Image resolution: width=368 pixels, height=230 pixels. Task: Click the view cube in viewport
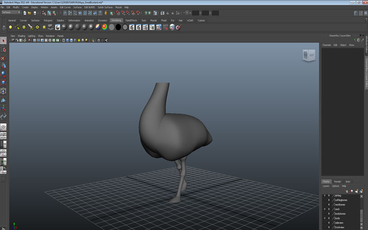308,56
